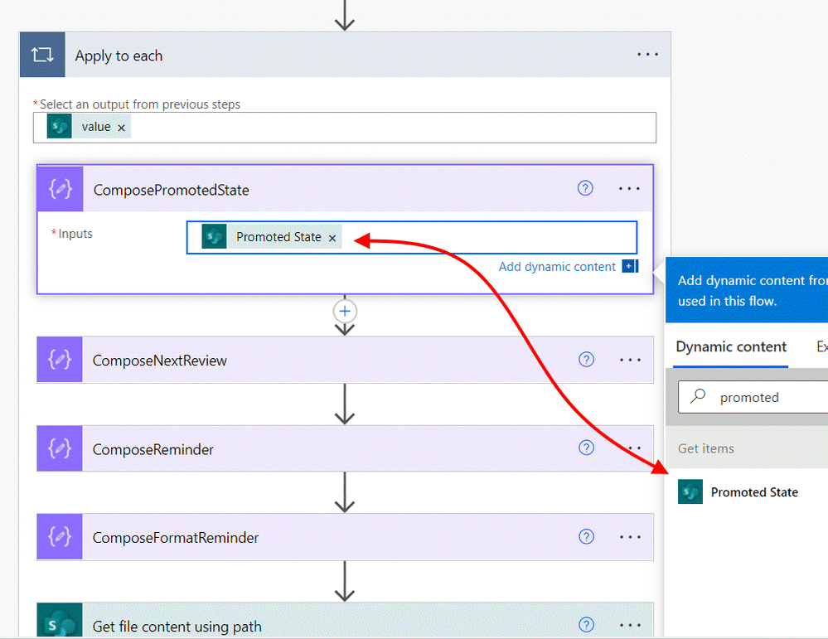This screenshot has width=828, height=639.
Task: Click the ComposePromotedState compose icon
Action: 61,189
